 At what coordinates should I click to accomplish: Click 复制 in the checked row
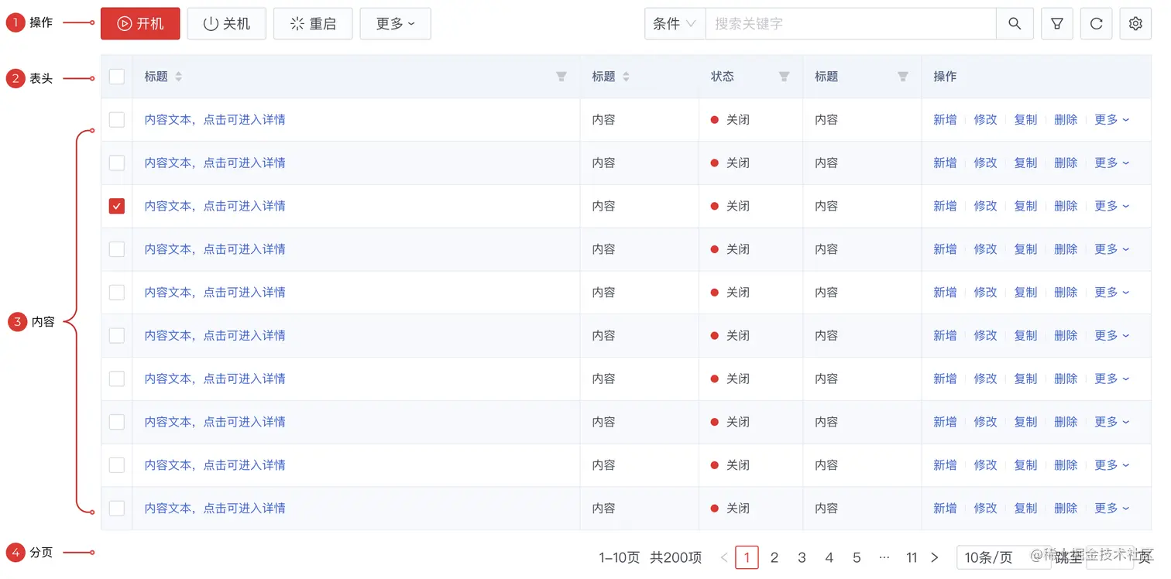(x=1025, y=206)
